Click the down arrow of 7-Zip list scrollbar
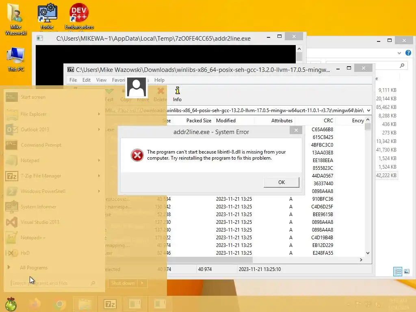This screenshot has height=312, width=416. (x=368, y=253)
